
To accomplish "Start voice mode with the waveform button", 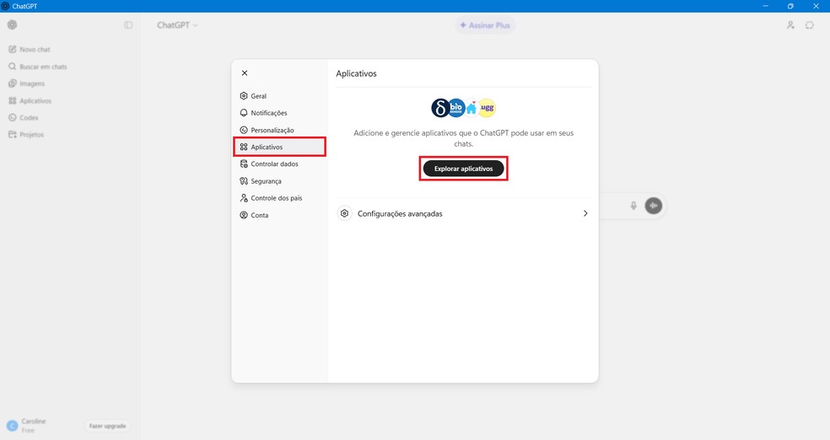I will [x=653, y=205].
